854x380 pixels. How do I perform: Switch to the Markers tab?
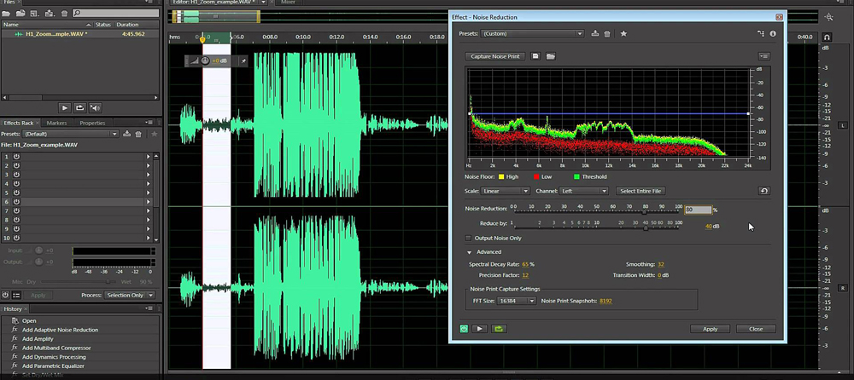tap(56, 123)
